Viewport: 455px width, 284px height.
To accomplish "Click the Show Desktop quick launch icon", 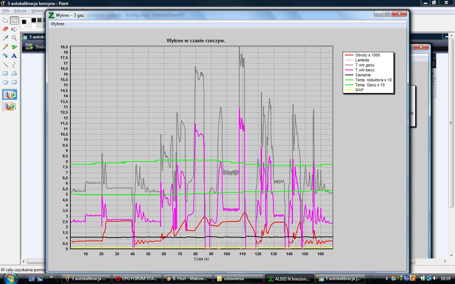I will [x=32, y=279].
